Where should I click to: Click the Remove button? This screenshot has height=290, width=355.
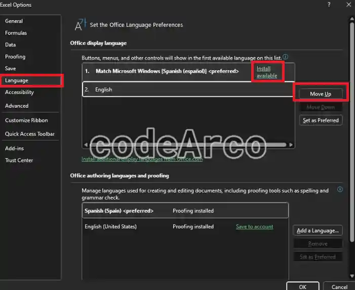pyautogui.click(x=318, y=244)
